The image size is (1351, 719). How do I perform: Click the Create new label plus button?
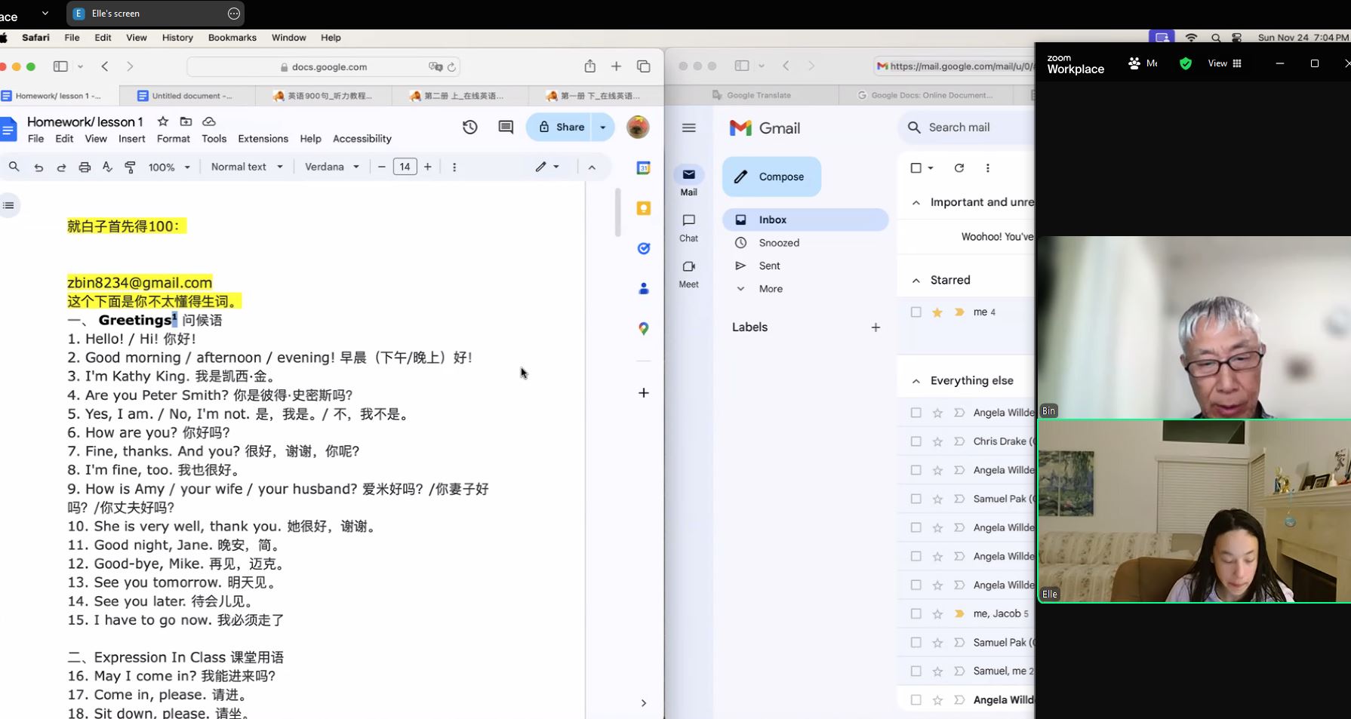[876, 327]
